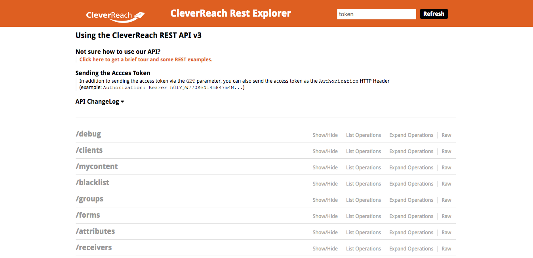Toggle Show/Hide for /blacklist
The height and width of the screenshot is (258, 533).
[325, 184]
